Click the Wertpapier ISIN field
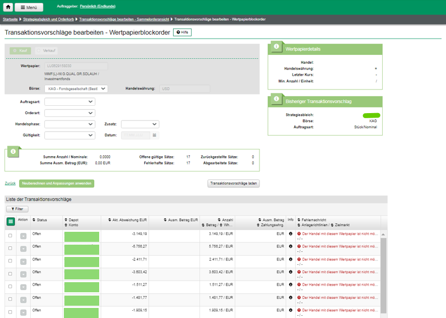This screenshot has width=446, height=318. [x=76, y=66]
